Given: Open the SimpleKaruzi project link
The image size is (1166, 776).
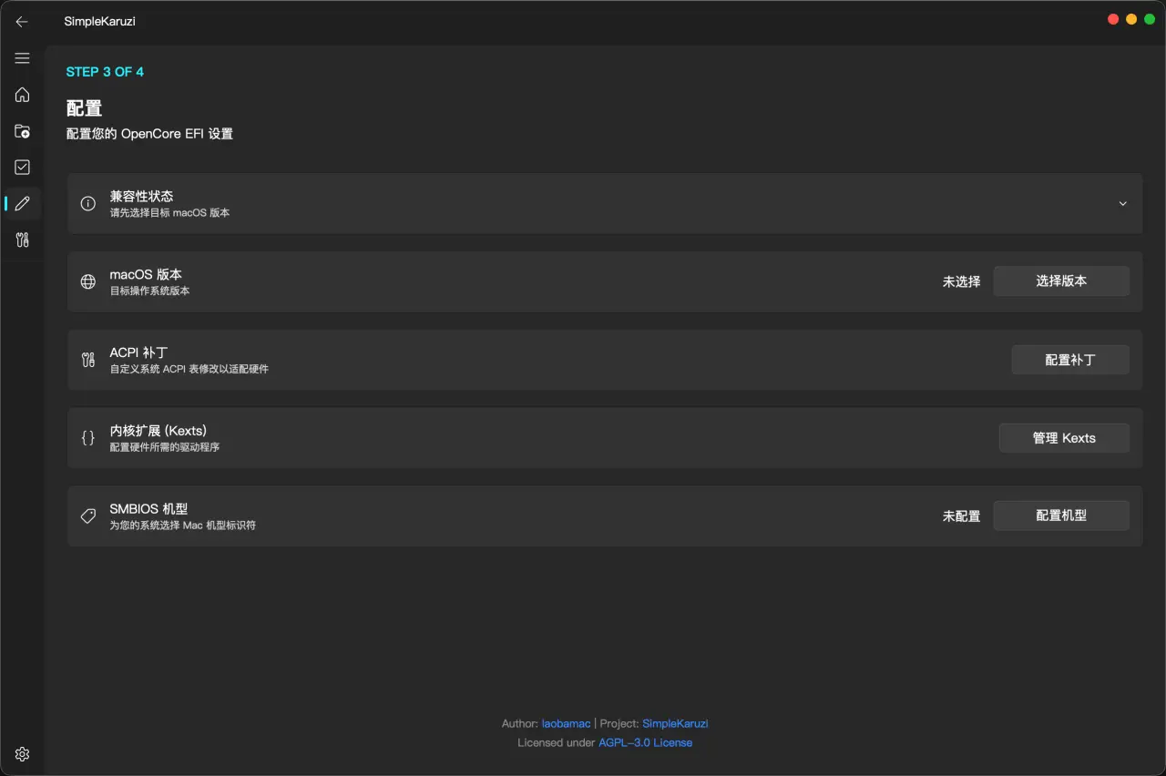Looking at the screenshot, I should (675, 724).
